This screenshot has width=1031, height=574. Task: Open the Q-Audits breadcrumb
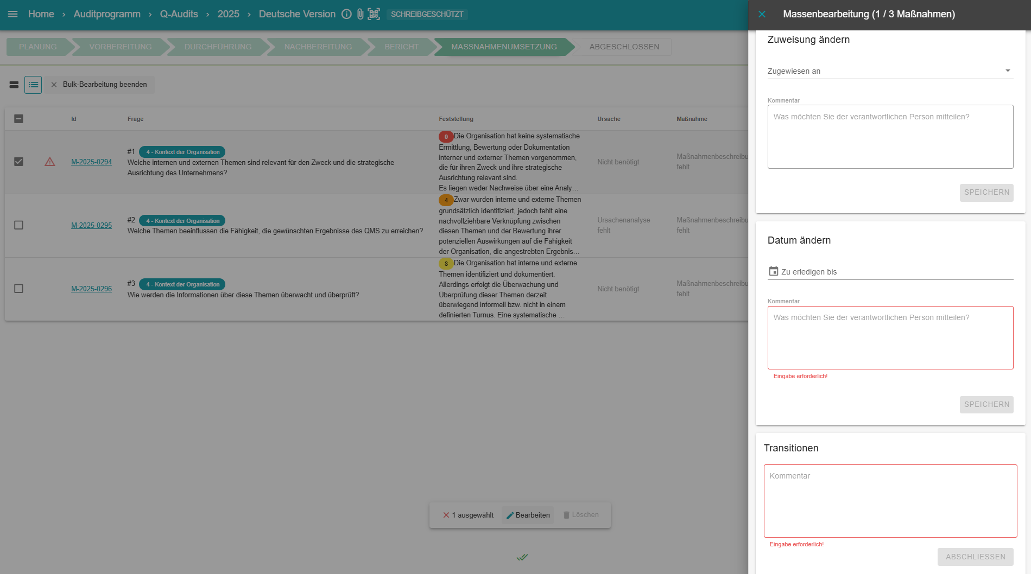[179, 14]
